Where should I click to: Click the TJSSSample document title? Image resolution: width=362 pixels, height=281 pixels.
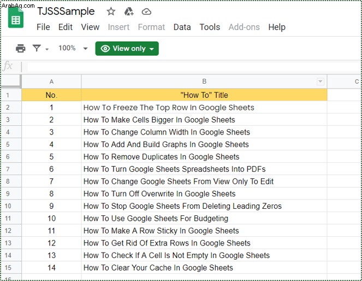pos(66,11)
